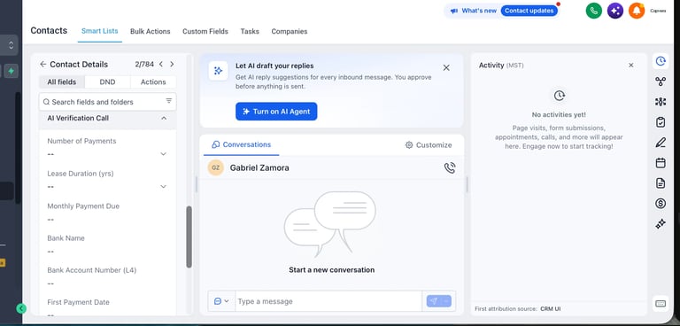The height and width of the screenshot is (326, 680).
Task: Click the contact details panel scrollbar
Action: click(x=189, y=237)
